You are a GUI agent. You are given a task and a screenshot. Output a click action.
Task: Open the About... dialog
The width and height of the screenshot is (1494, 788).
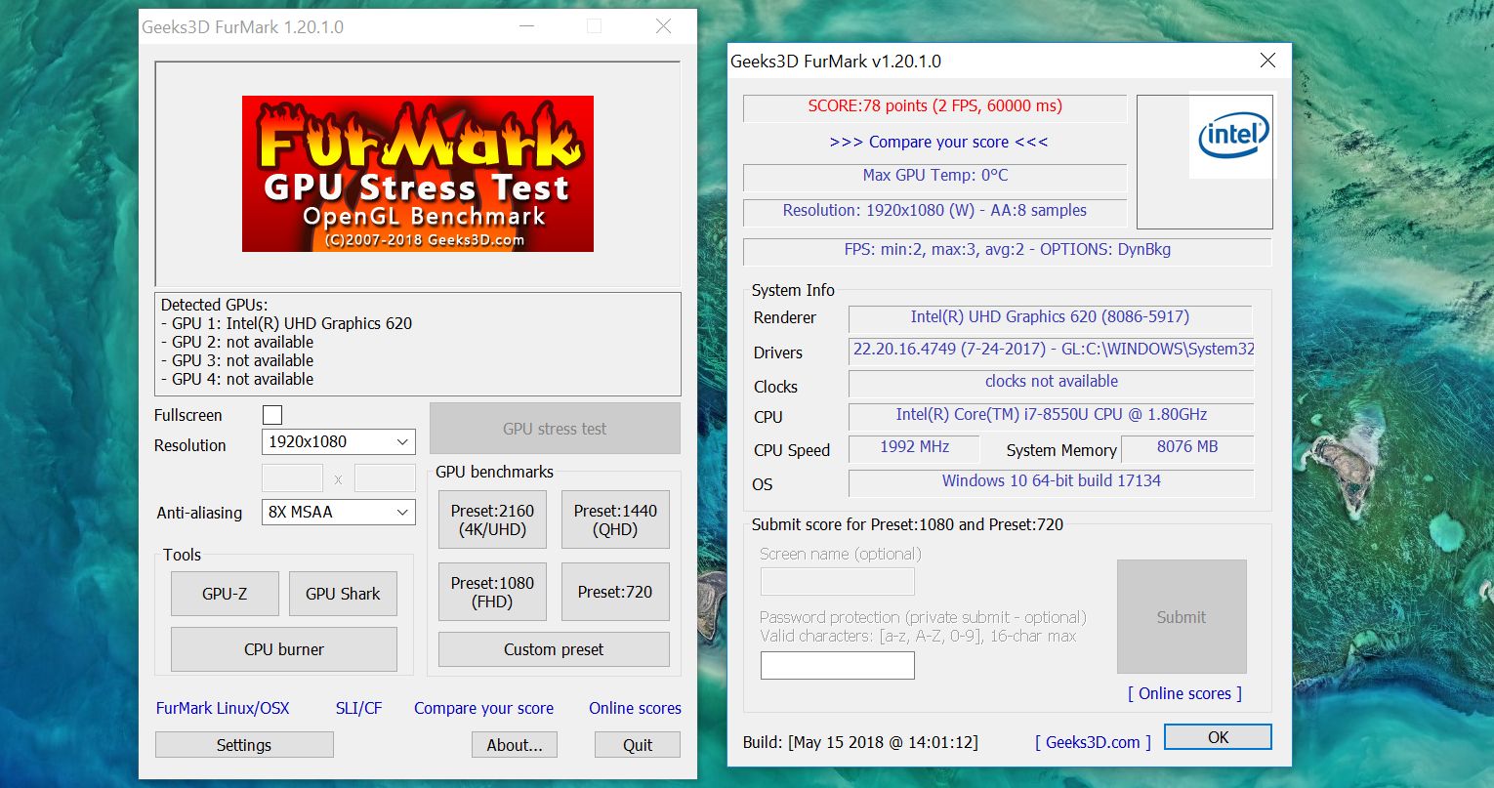tap(515, 745)
